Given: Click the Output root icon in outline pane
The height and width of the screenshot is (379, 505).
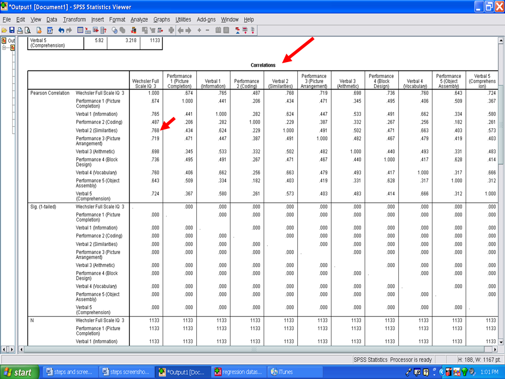Looking at the screenshot, I should [x=4, y=41].
